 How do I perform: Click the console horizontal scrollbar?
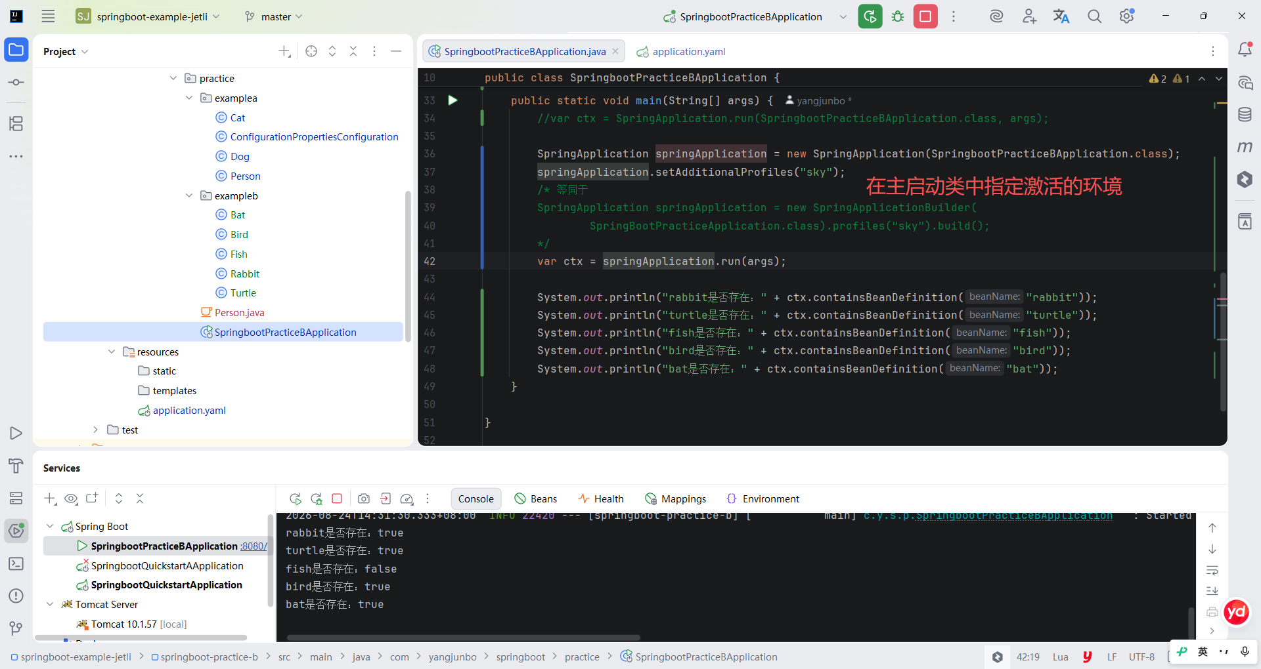pos(464,638)
